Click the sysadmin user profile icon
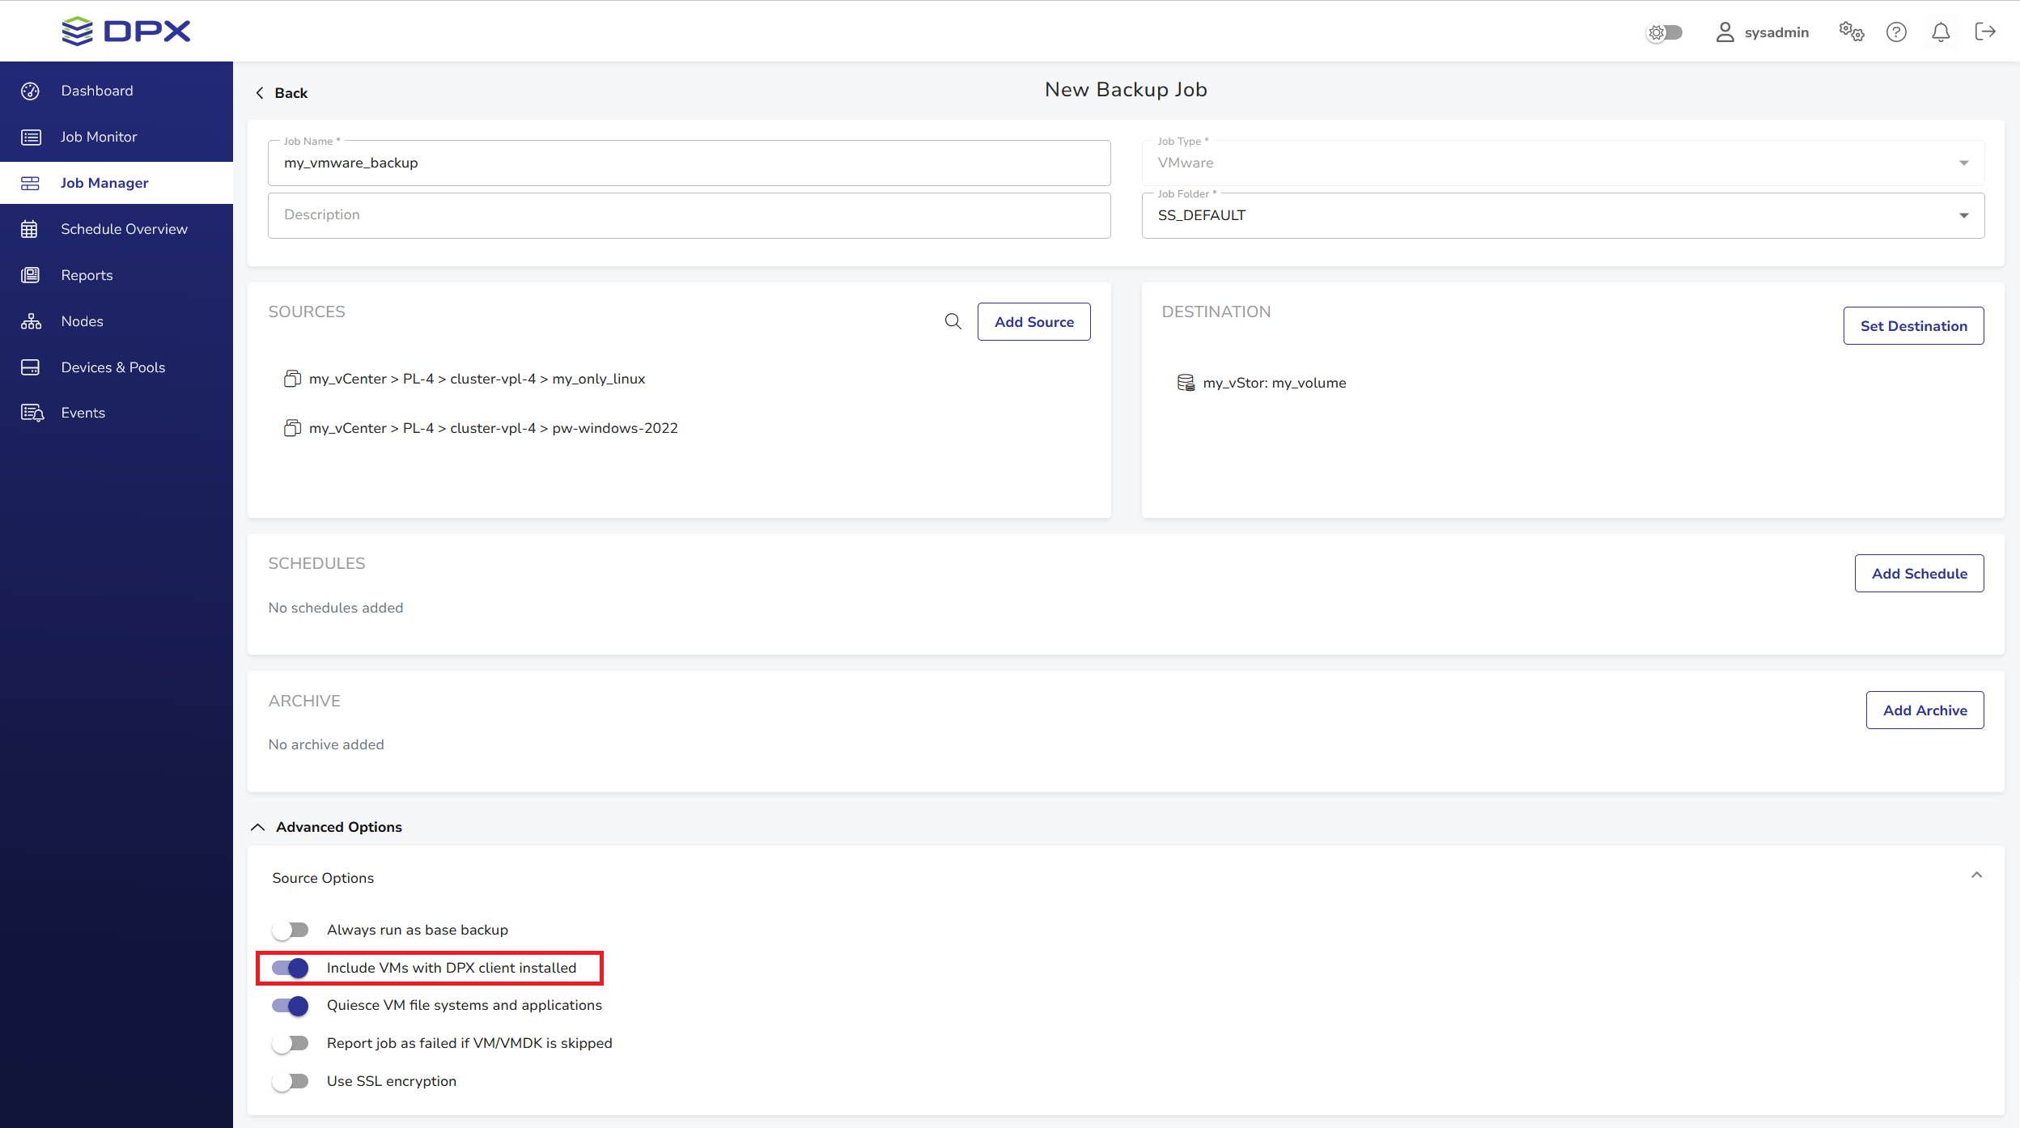 point(1725,32)
